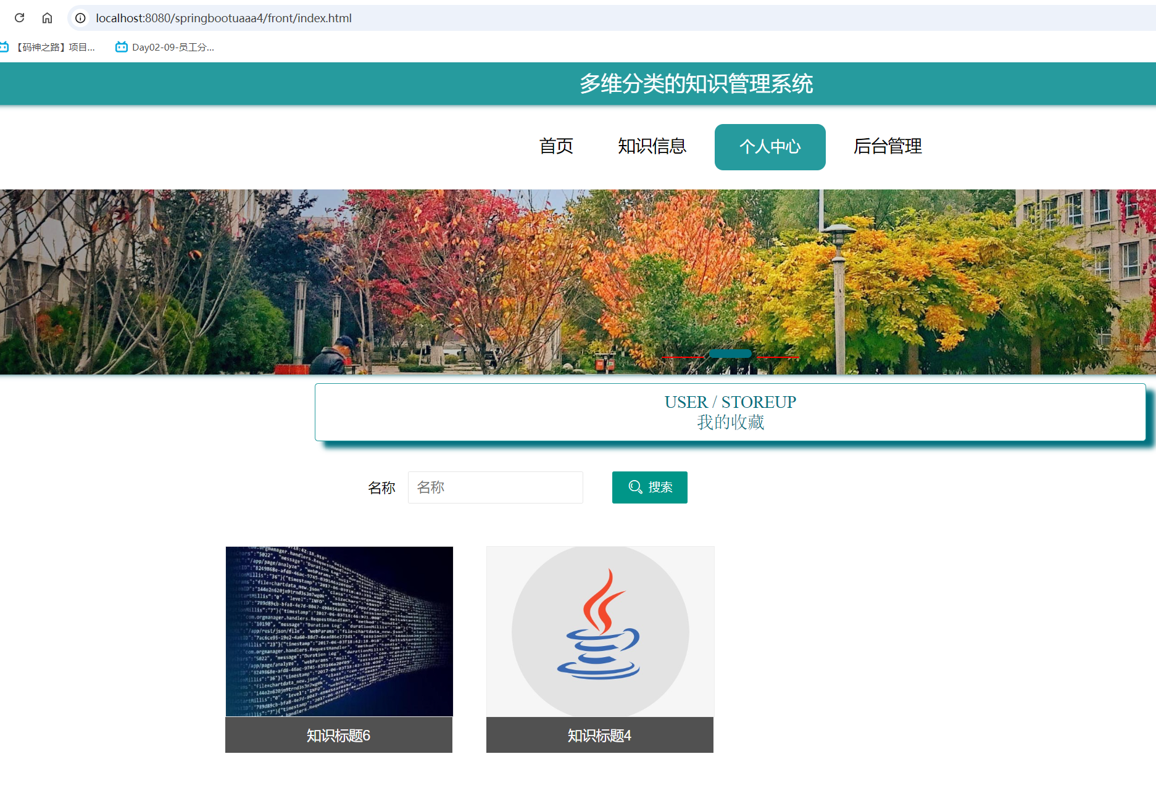Open the 知识信息 section

(x=652, y=147)
